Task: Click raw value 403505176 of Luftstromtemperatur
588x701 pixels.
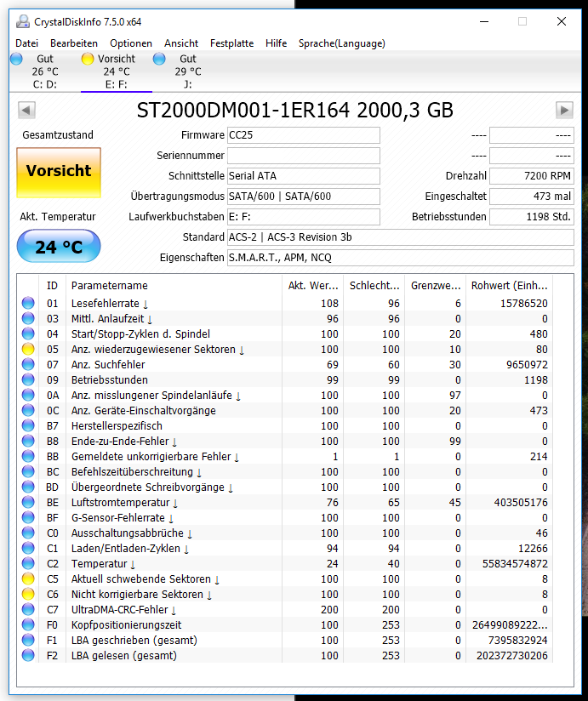Action: (x=521, y=502)
